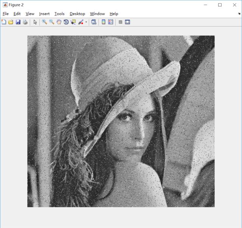Insert a colorbar using the toolbar icon
The image size is (242, 228).
click(104, 22)
